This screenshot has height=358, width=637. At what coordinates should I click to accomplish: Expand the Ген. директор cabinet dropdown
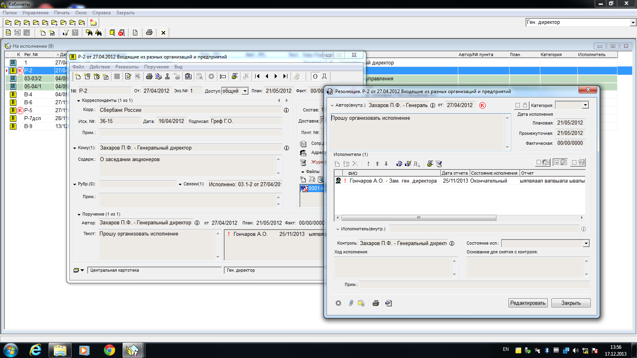point(633,23)
